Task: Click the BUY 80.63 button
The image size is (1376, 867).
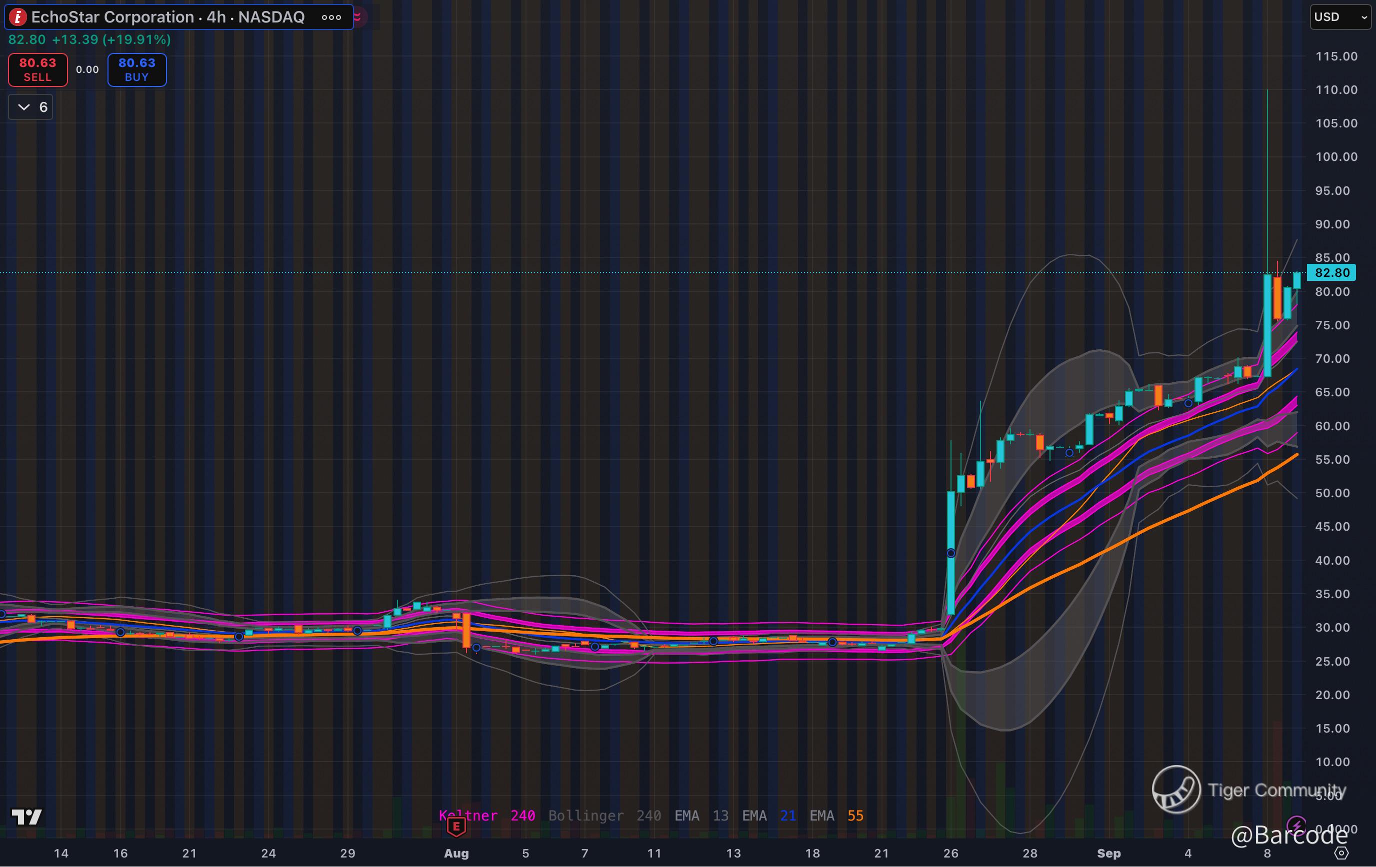Action: click(x=137, y=69)
